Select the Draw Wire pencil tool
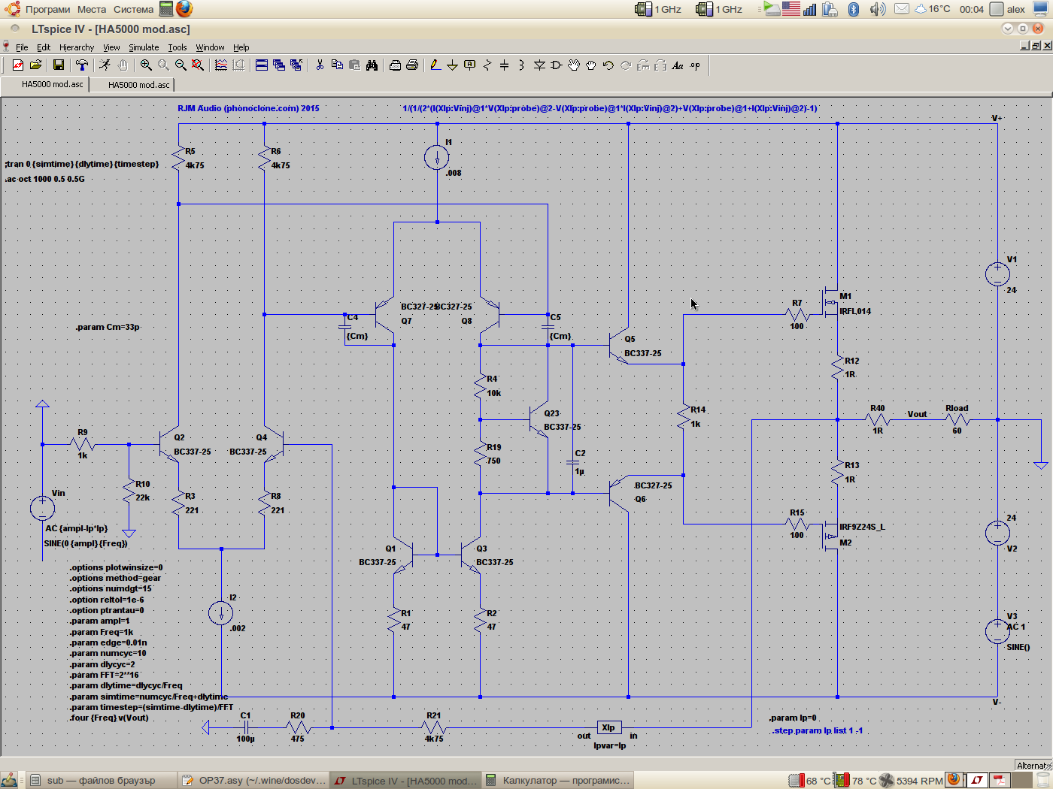1053x789 pixels. pyautogui.click(x=435, y=65)
